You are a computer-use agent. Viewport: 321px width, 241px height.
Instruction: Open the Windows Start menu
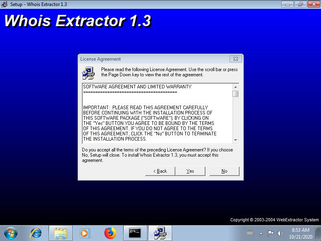[11, 233]
